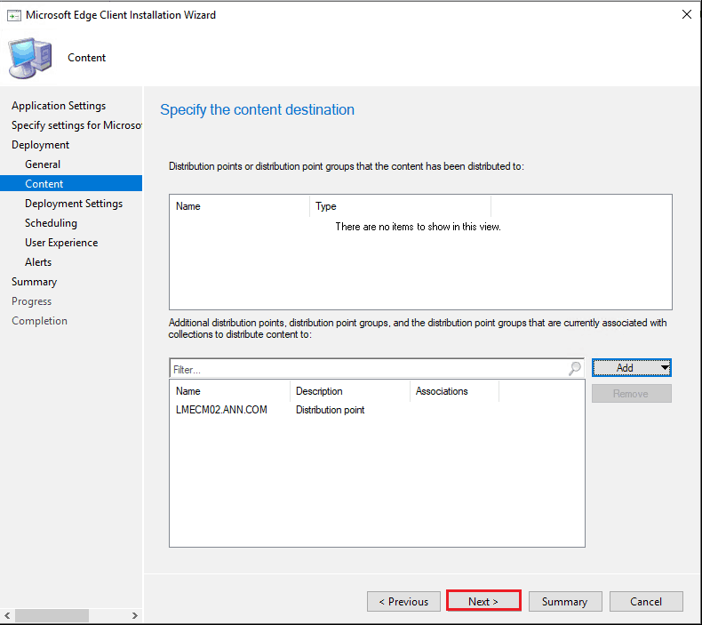Screen dimensions: 702x625
Task: Jump to the sidebar Summary step
Action: click(34, 282)
